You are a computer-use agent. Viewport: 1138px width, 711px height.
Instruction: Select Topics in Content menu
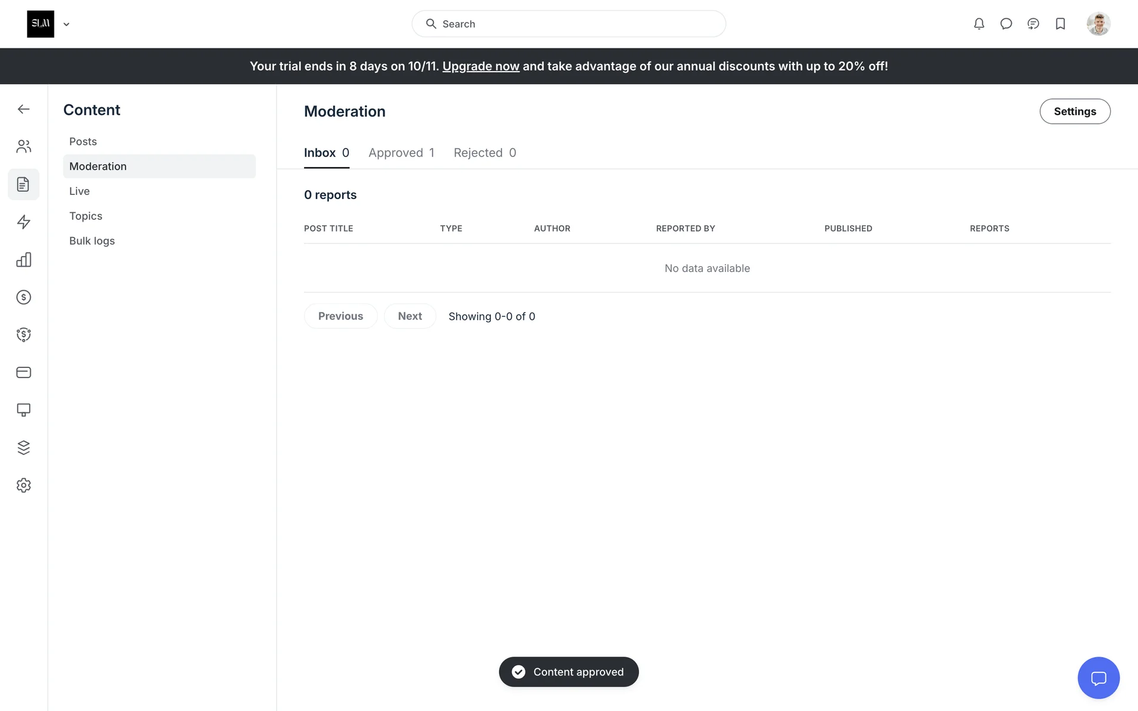(x=86, y=216)
